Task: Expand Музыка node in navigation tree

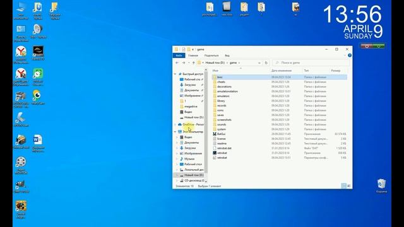Action: pyautogui.click(x=177, y=159)
